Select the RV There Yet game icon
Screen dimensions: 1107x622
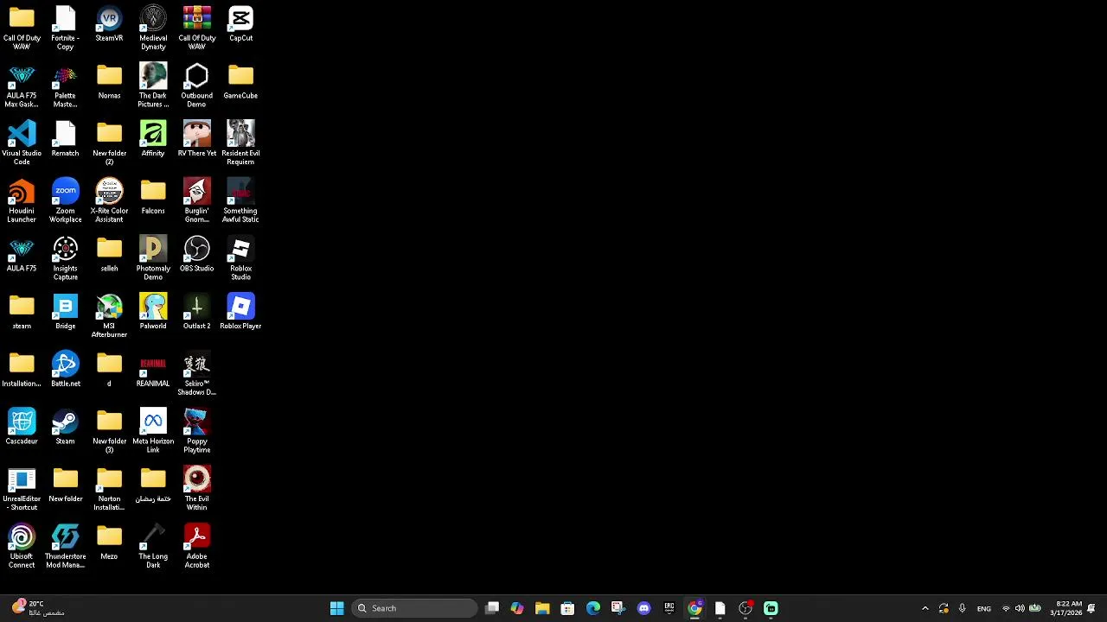196,139
